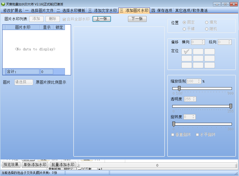This screenshot has height=176, width=239.
Task: Increase the 缩放级别 spinner value
Action: pyautogui.click(x=199, y=80)
